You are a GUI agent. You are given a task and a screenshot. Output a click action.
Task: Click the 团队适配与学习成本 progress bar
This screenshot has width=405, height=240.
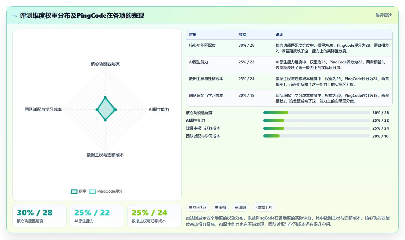pos(316,136)
